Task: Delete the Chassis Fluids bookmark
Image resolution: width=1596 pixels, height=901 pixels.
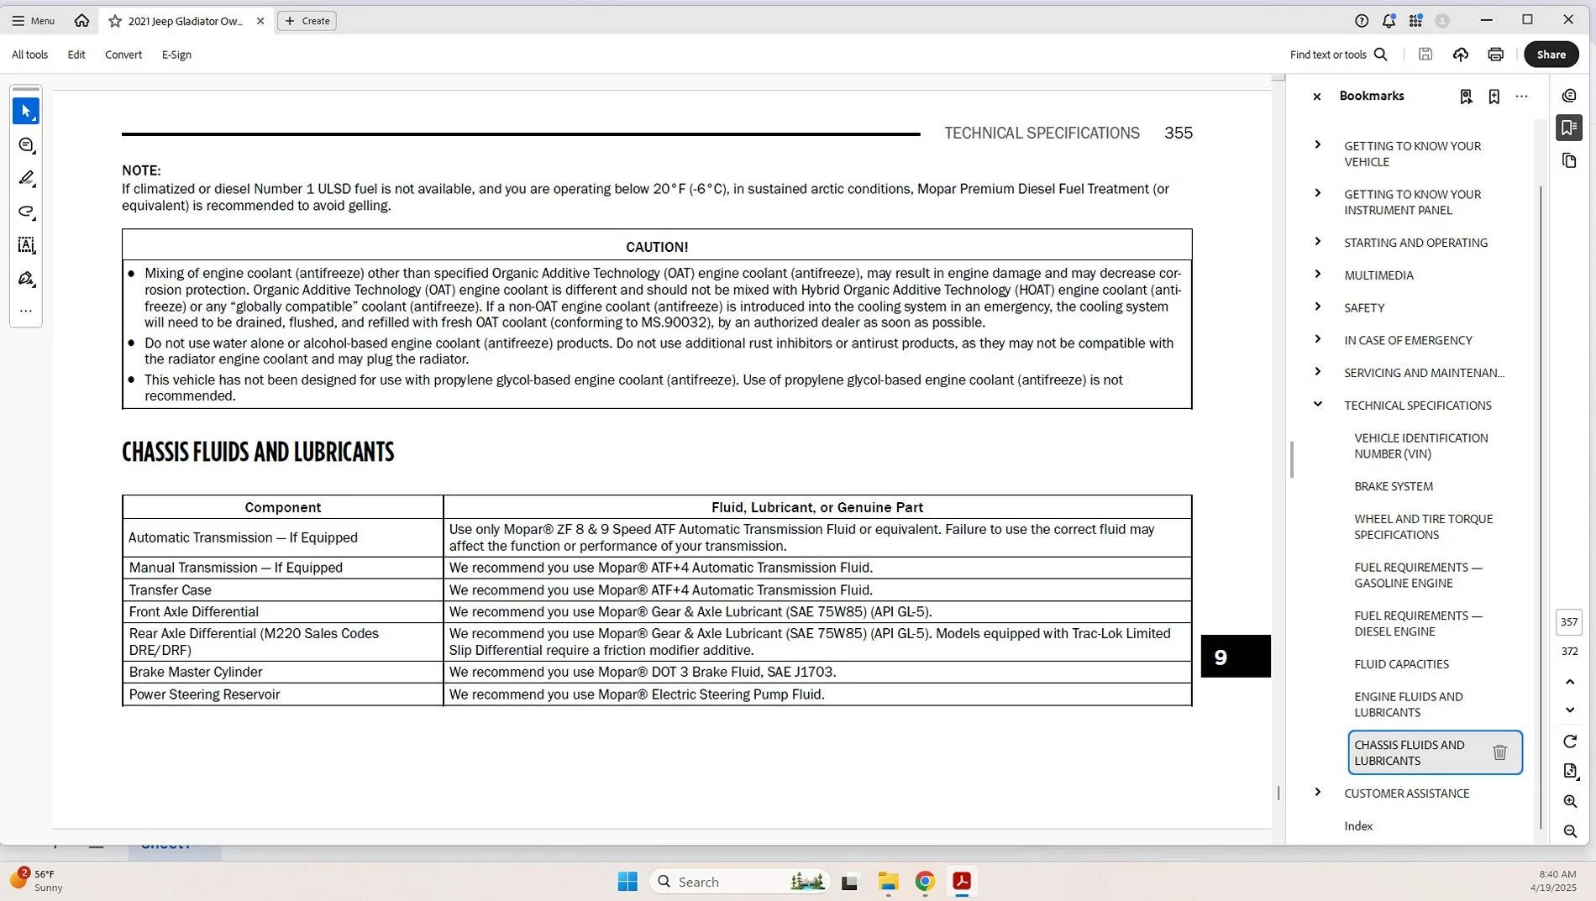Action: (x=1499, y=752)
